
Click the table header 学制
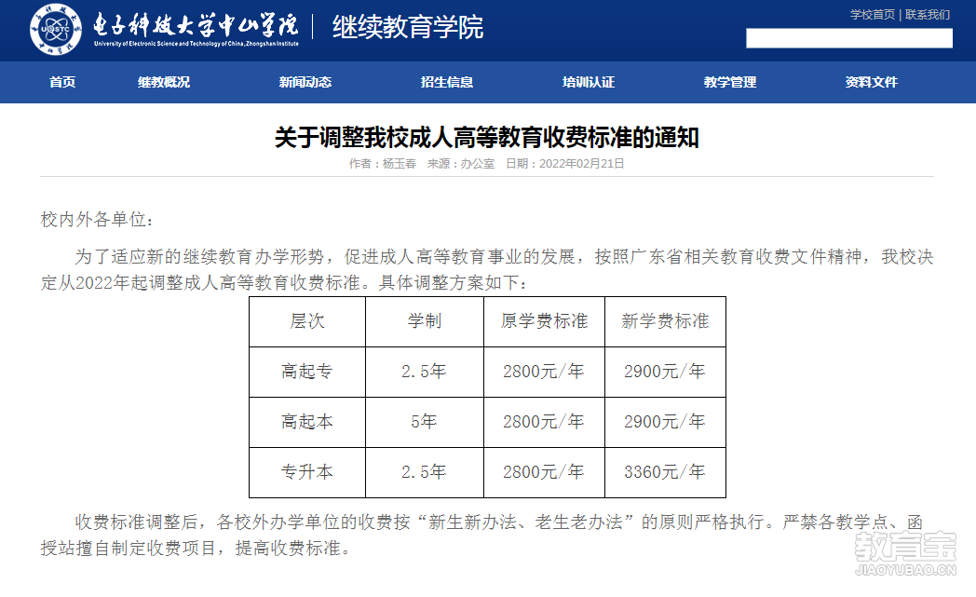click(x=425, y=321)
